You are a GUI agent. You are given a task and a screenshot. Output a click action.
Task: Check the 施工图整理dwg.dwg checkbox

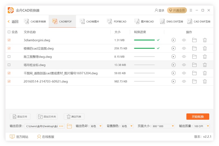9,56
